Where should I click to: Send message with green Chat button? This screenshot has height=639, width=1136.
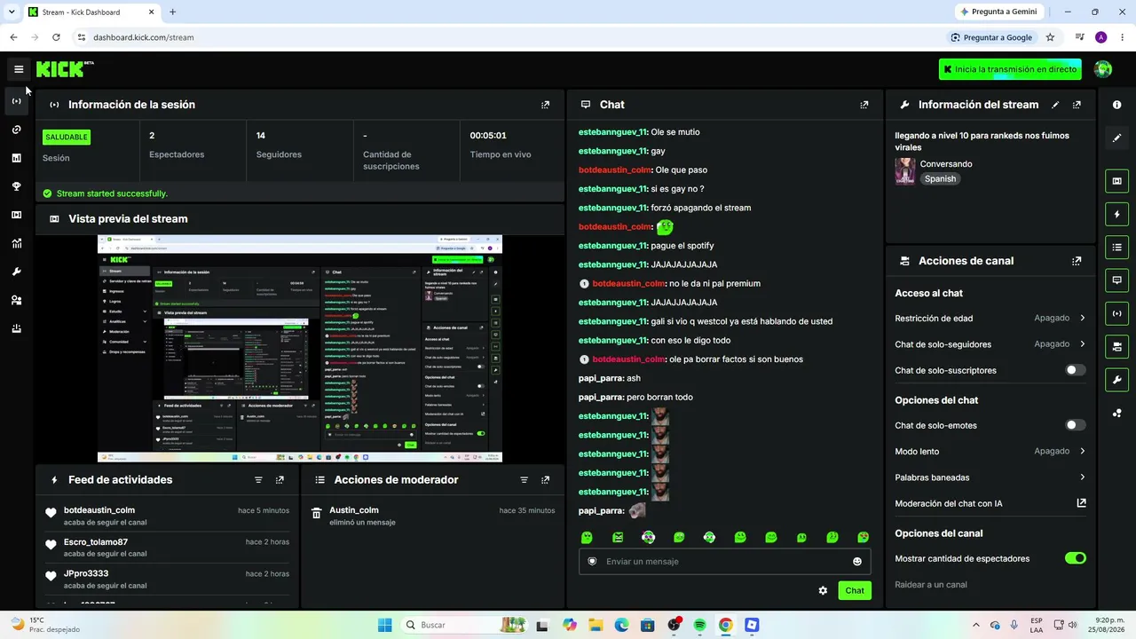[x=855, y=590]
